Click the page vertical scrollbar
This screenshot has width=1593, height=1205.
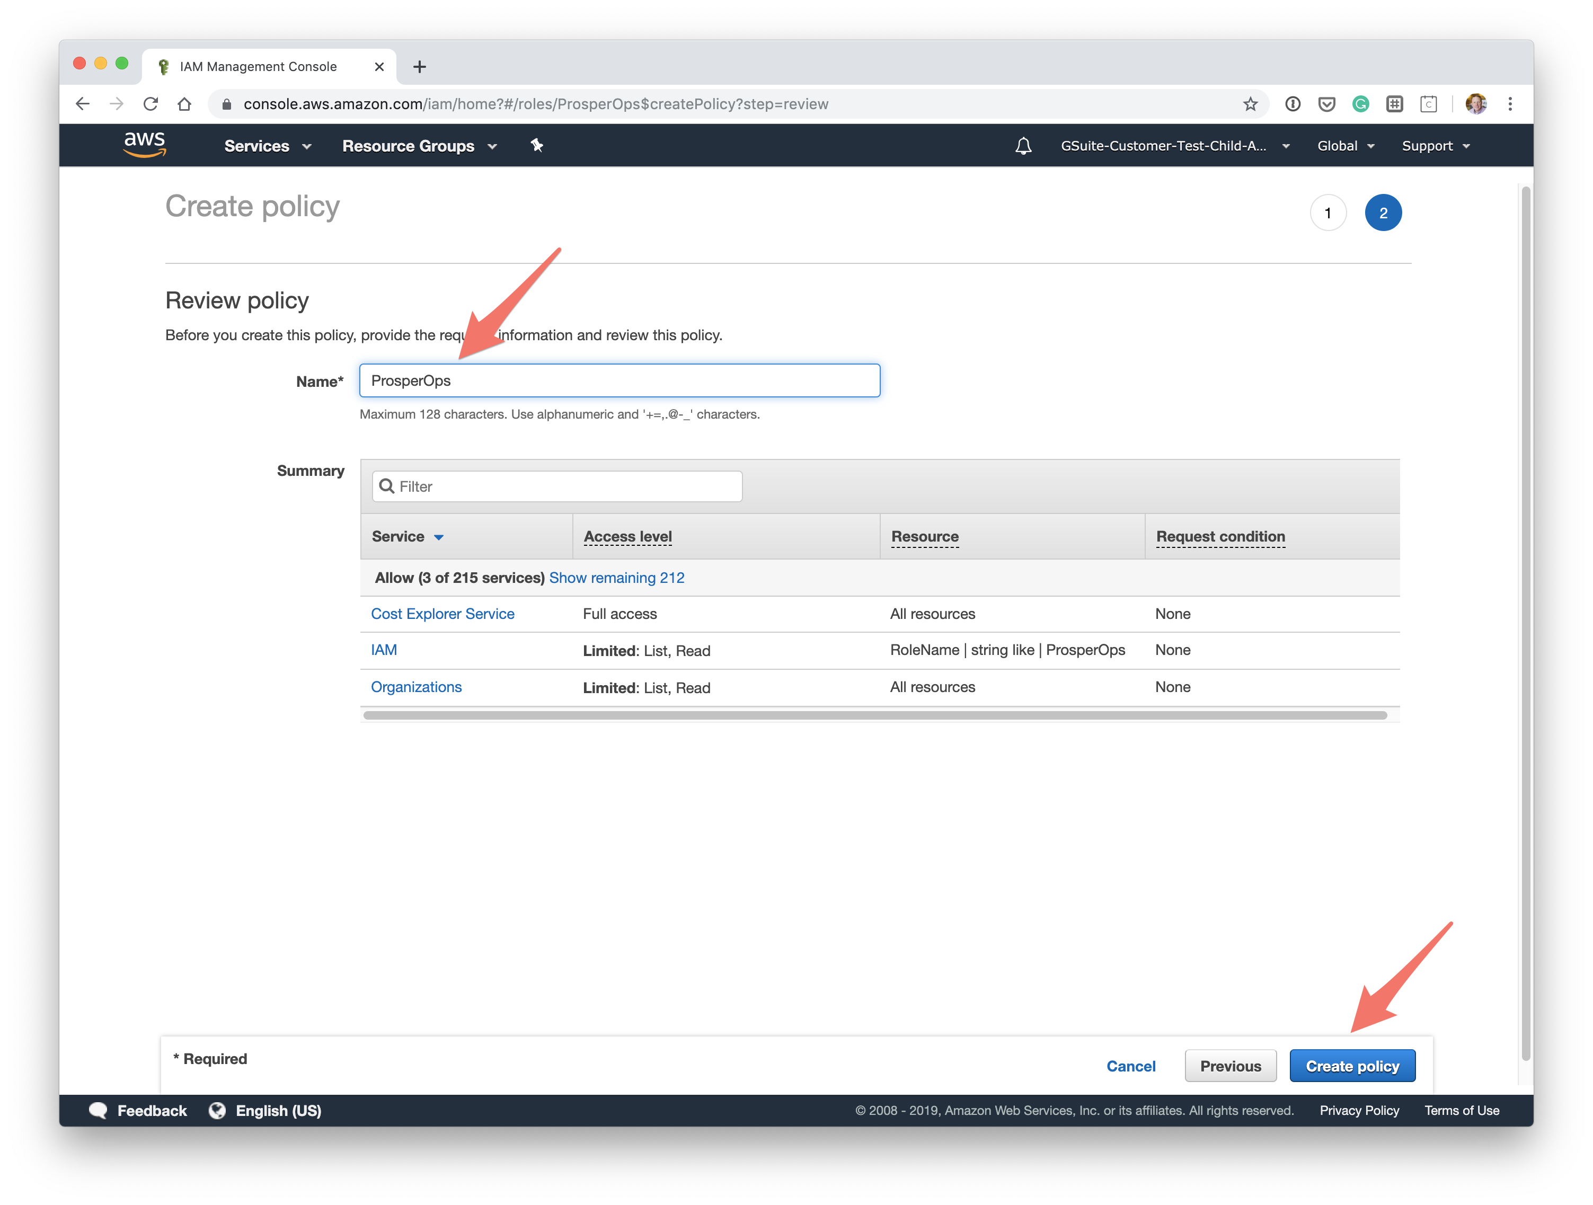1525,623
